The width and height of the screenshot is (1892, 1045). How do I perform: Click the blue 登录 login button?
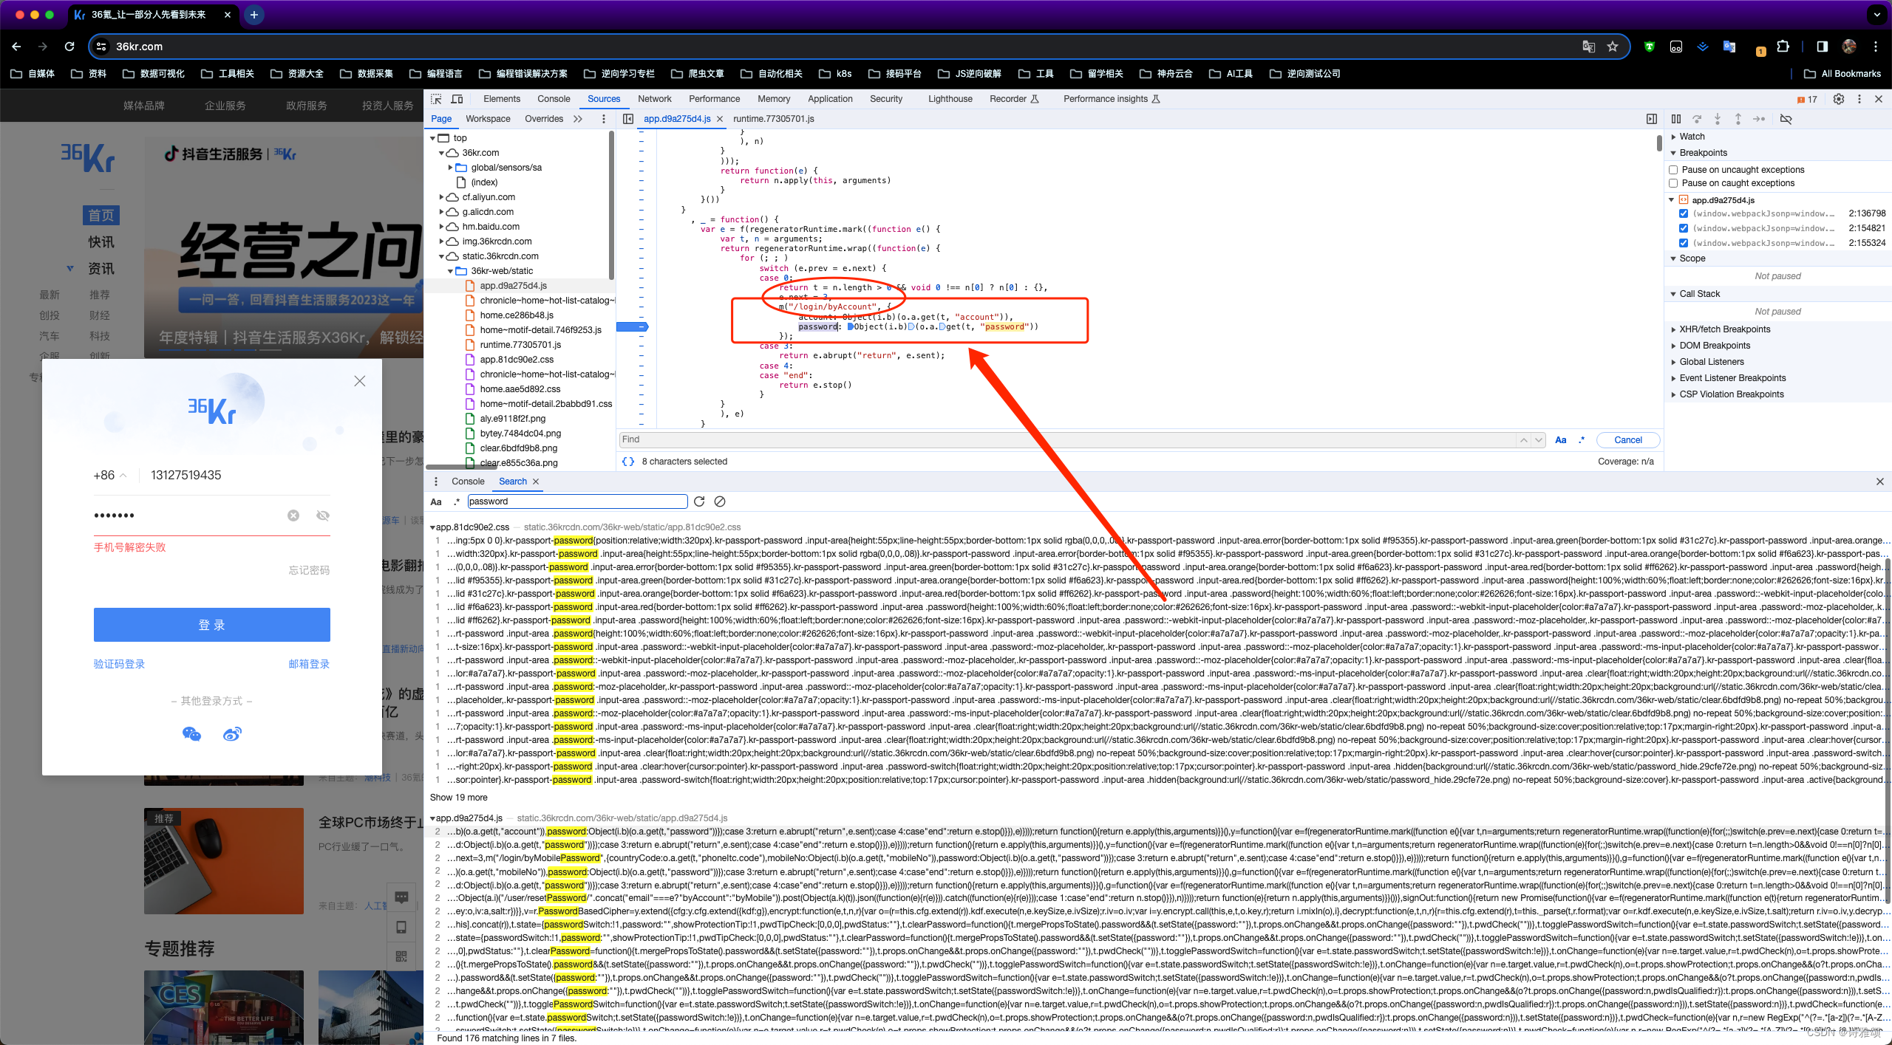pos(212,625)
